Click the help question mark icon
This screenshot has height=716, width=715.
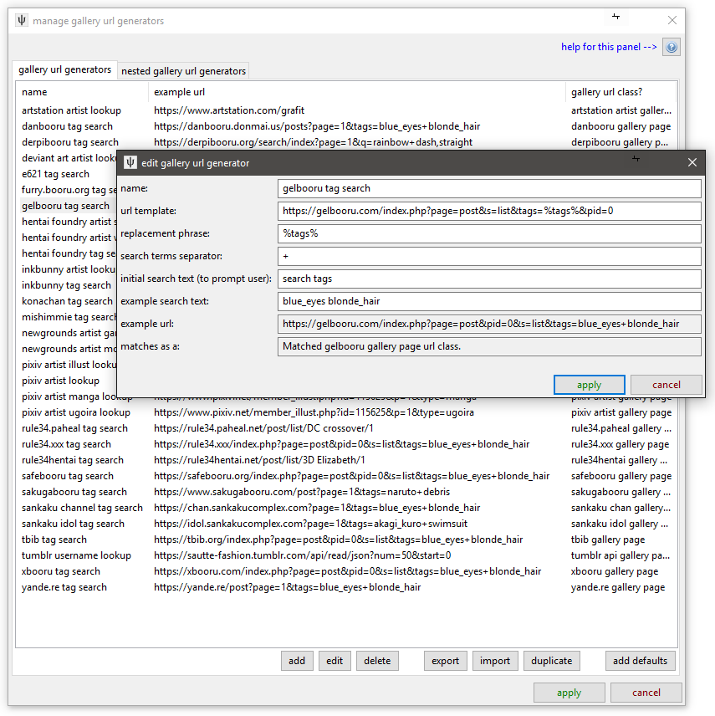click(x=672, y=47)
